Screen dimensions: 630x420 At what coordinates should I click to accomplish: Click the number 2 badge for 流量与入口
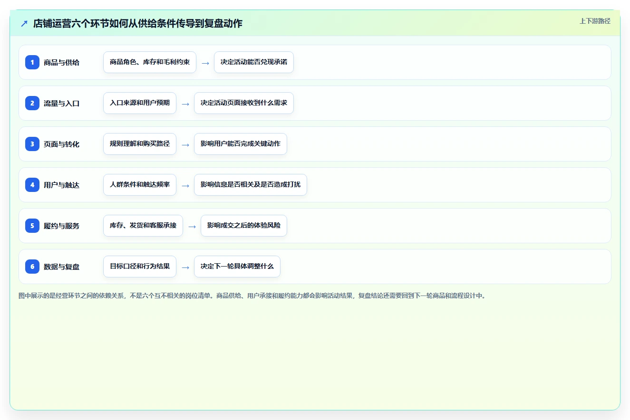tap(32, 103)
